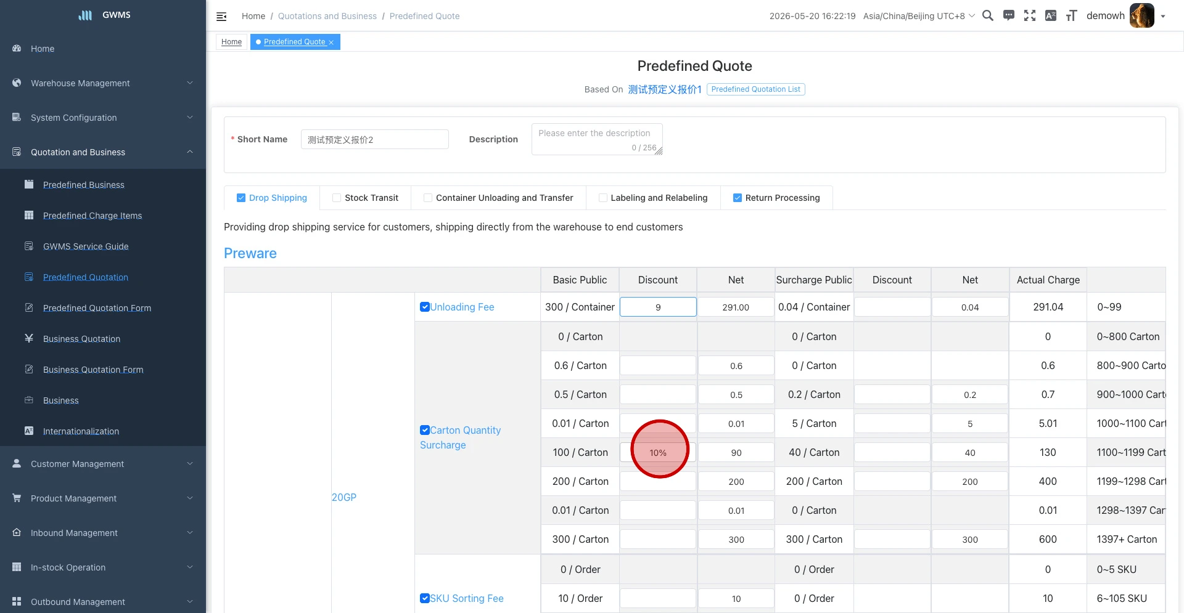Click the System Configuration icon
Screen dimensions: 1184x613
[17, 117]
